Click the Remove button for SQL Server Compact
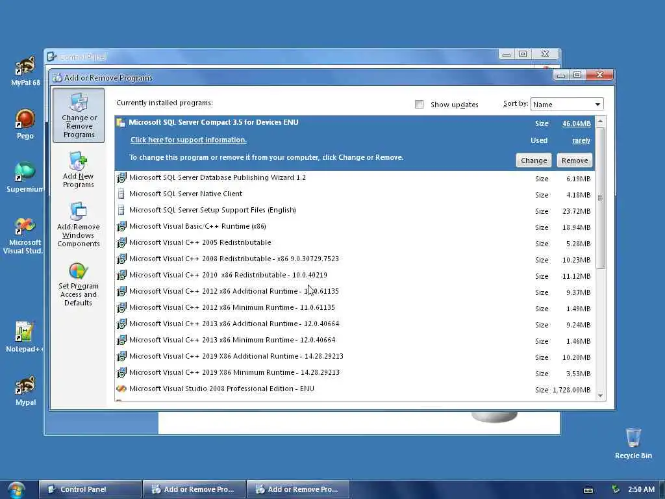 575,160
